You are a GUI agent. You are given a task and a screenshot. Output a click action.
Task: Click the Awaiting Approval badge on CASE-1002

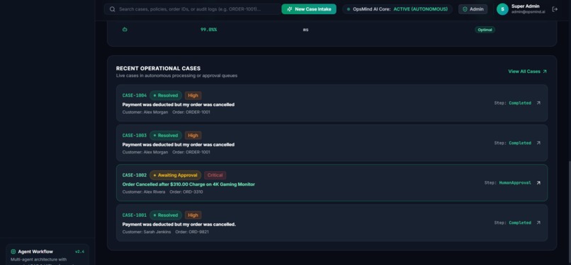(175, 175)
